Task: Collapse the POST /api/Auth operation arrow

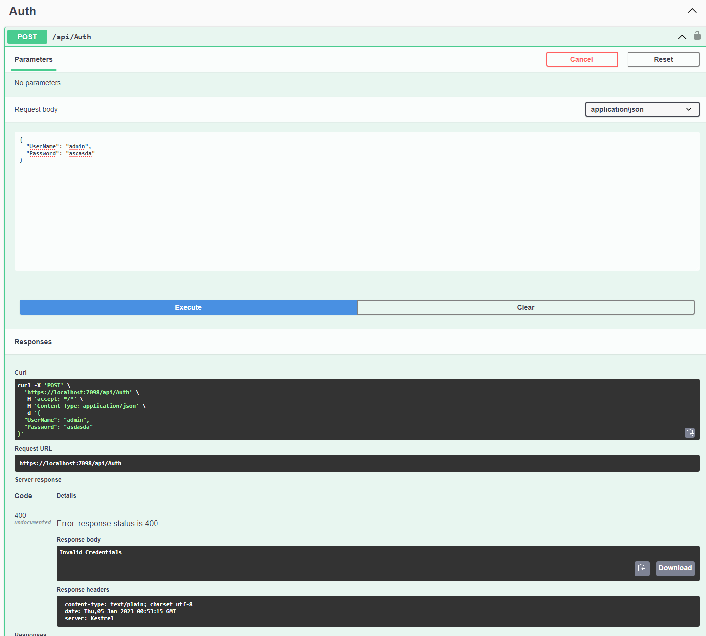Action: point(682,37)
